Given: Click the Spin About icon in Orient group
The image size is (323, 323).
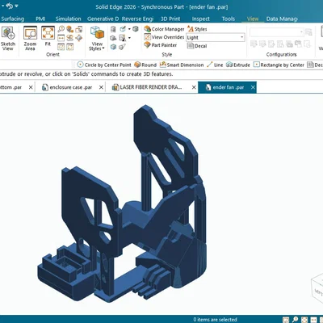Looking at the screenshot, I should 70,38.
